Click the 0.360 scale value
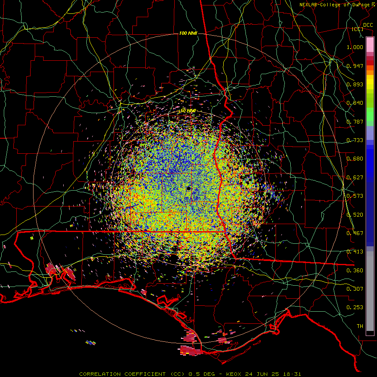Image resolution: width=377 pixels, height=377 pixels. 355,271
